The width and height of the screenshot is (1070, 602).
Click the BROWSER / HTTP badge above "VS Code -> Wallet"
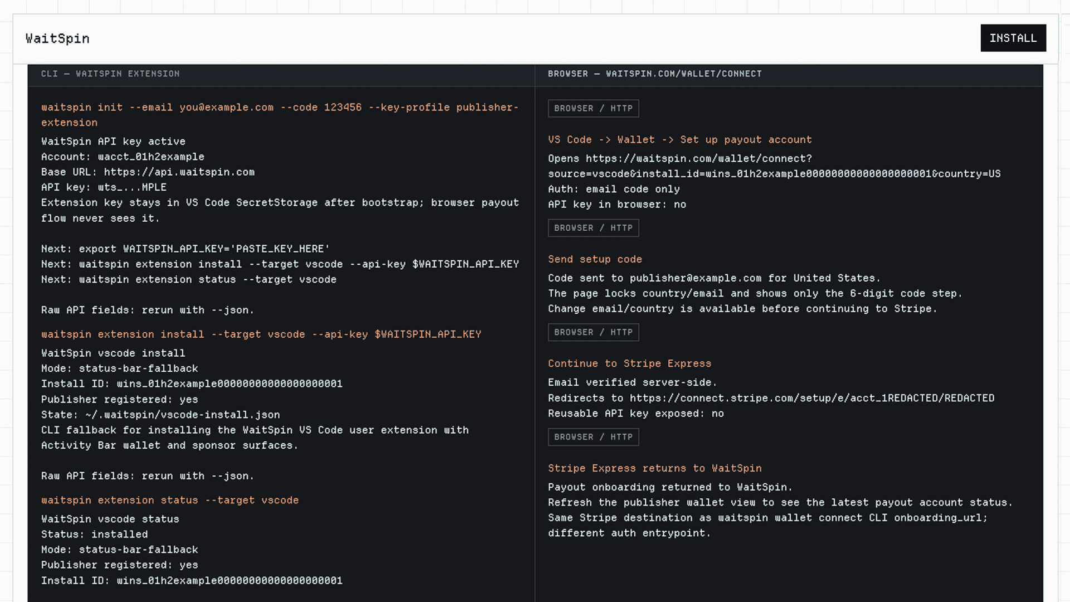pos(594,108)
